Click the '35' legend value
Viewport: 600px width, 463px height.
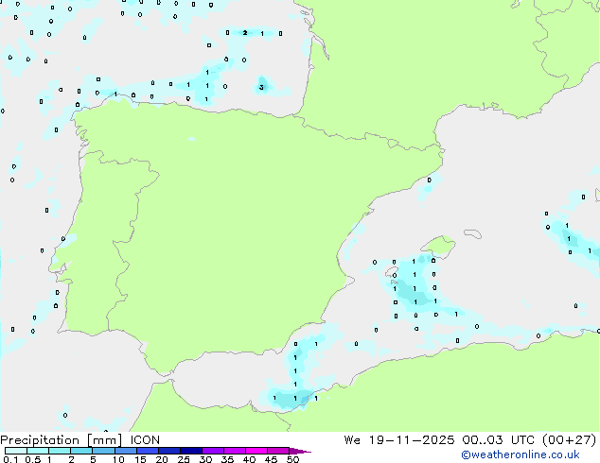(227, 459)
